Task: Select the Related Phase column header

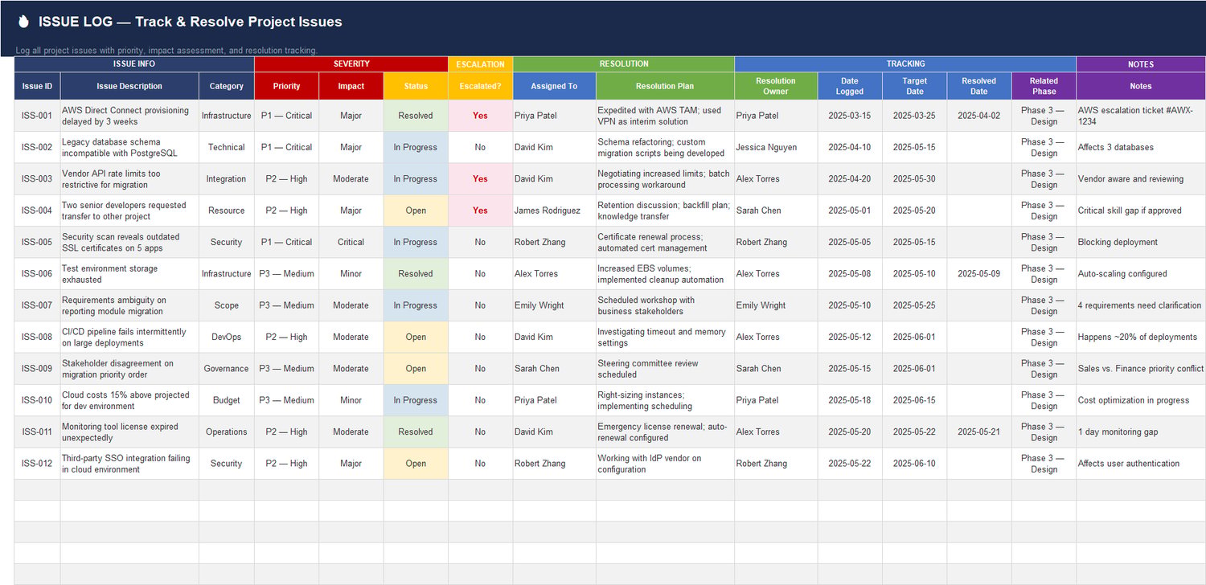Action: 1044,86
